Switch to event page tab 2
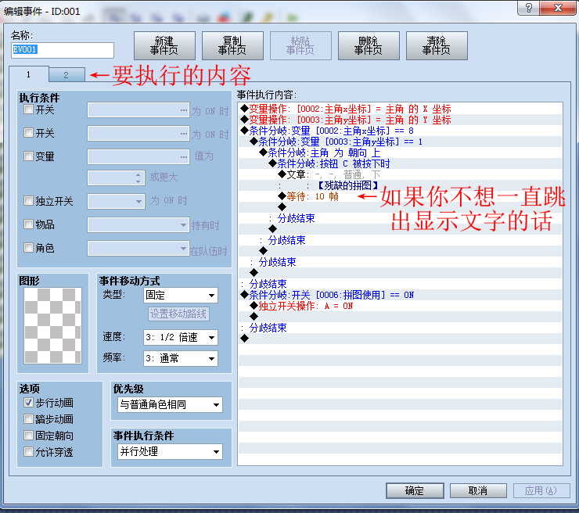 pyautogui.click(x=67, y=75)
